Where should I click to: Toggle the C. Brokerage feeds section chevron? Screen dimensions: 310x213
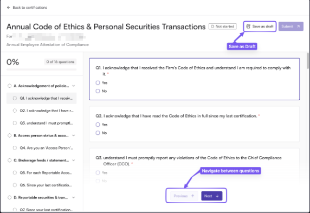coord(74,160)
